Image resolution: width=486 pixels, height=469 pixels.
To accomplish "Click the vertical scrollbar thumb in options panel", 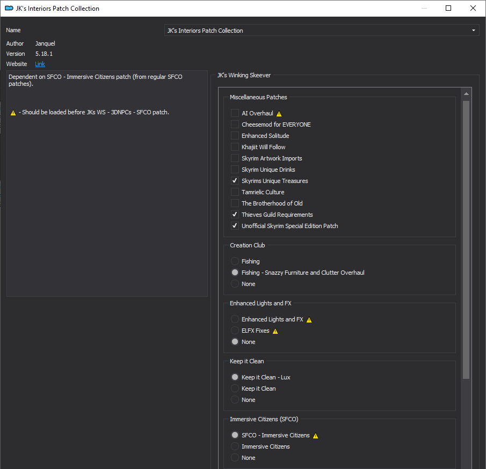I will coord(466,239).
